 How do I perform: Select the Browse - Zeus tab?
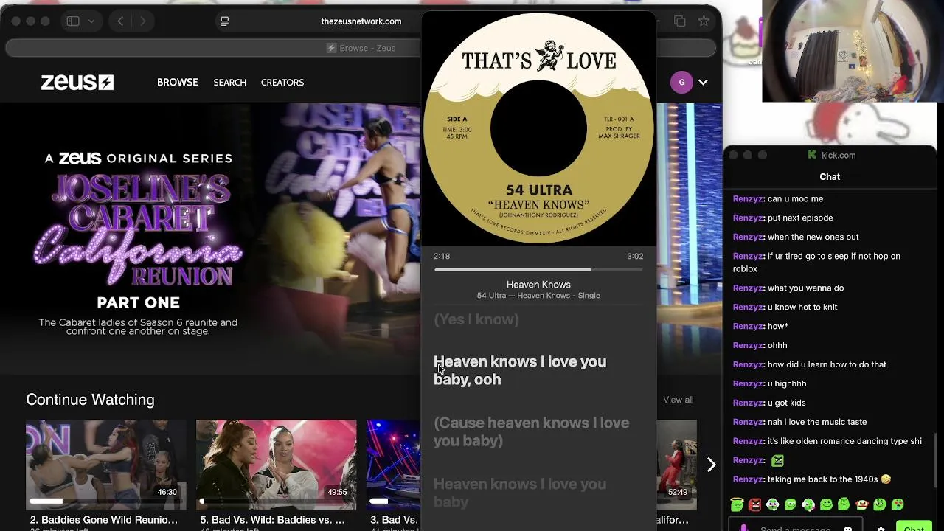[361, 48]
